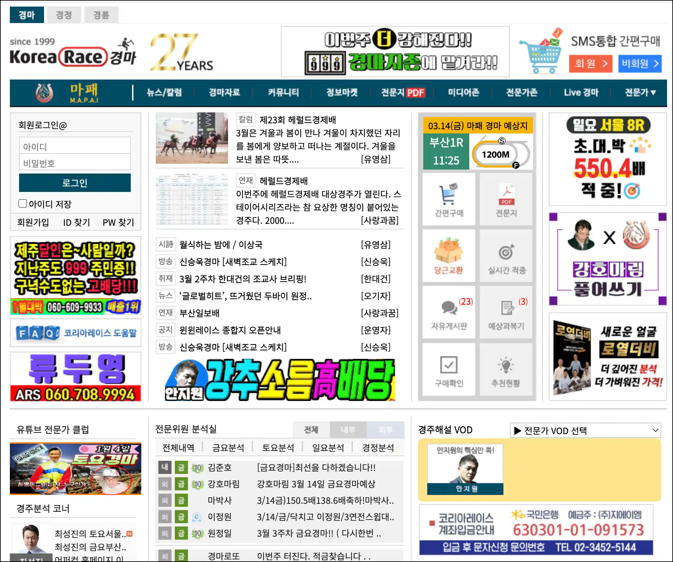Click the 27 YEARS anniversary graphic
The height and width of the screenshot is (562, 673).
coord(182,52)
